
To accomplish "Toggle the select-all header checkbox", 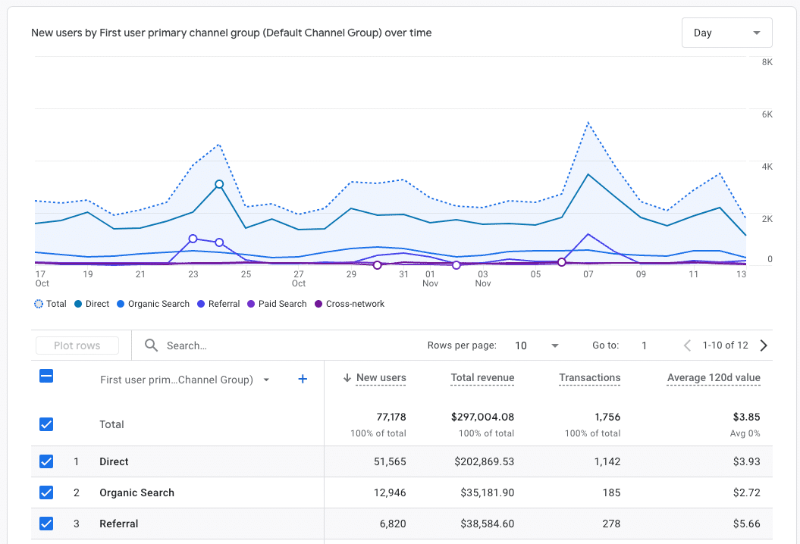I will click(x=46, y=377).
